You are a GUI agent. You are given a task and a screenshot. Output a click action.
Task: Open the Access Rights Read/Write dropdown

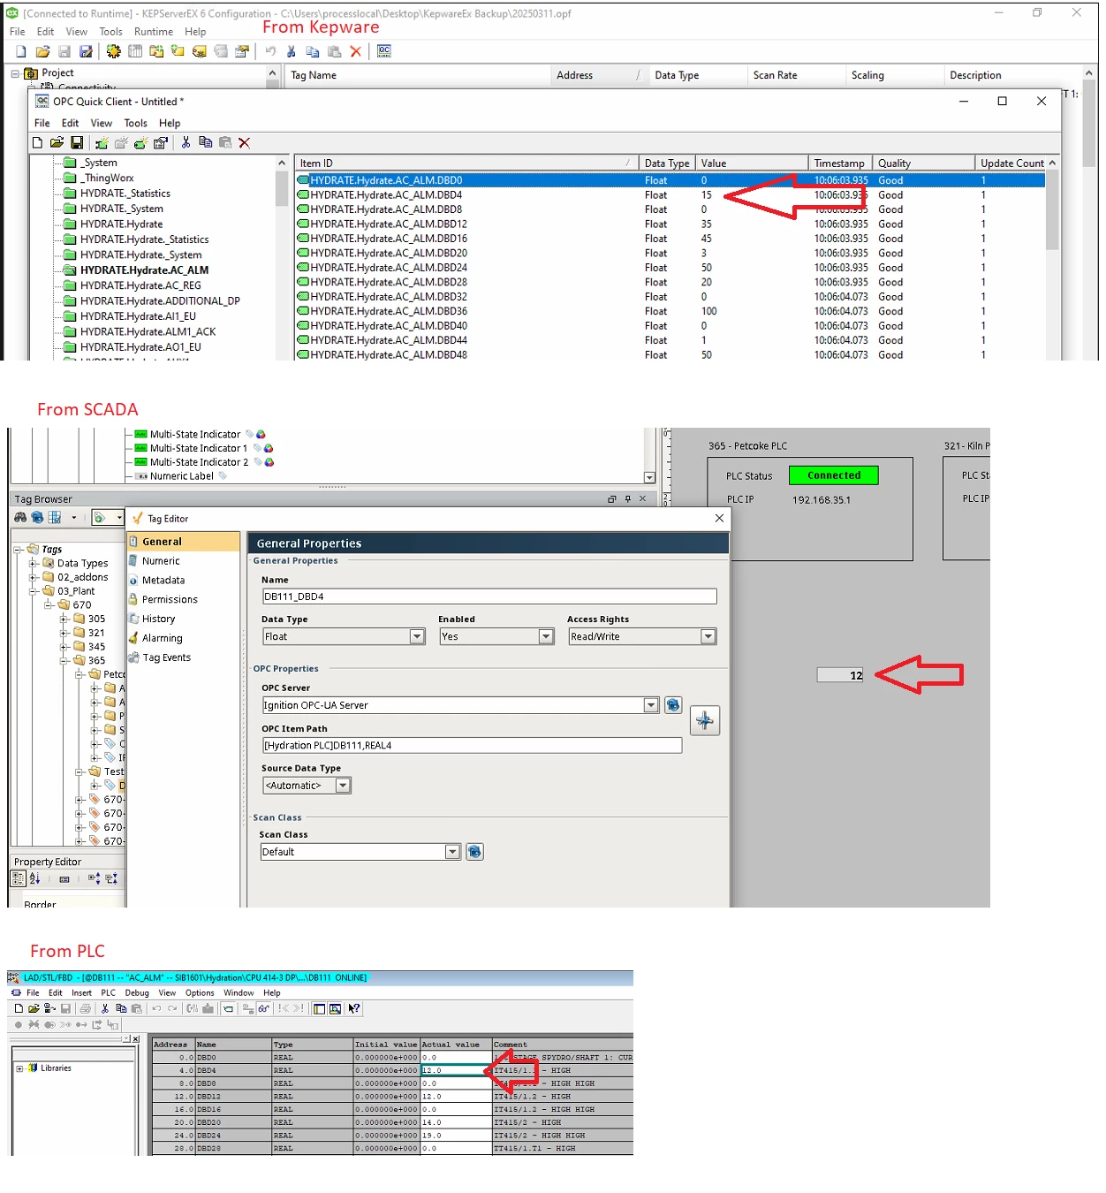coord(708,636)
